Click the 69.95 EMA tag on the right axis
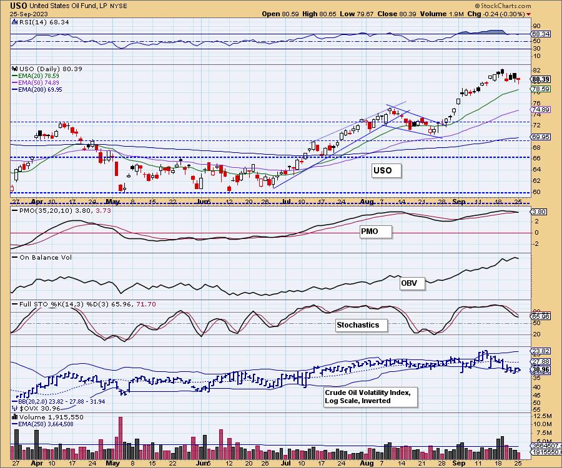This screenshot has height=468, width=562. pos(541,137)
